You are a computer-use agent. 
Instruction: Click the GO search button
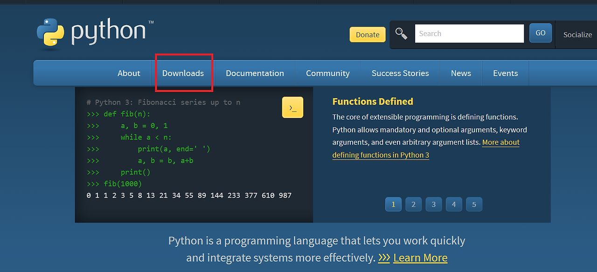(541, 33)
